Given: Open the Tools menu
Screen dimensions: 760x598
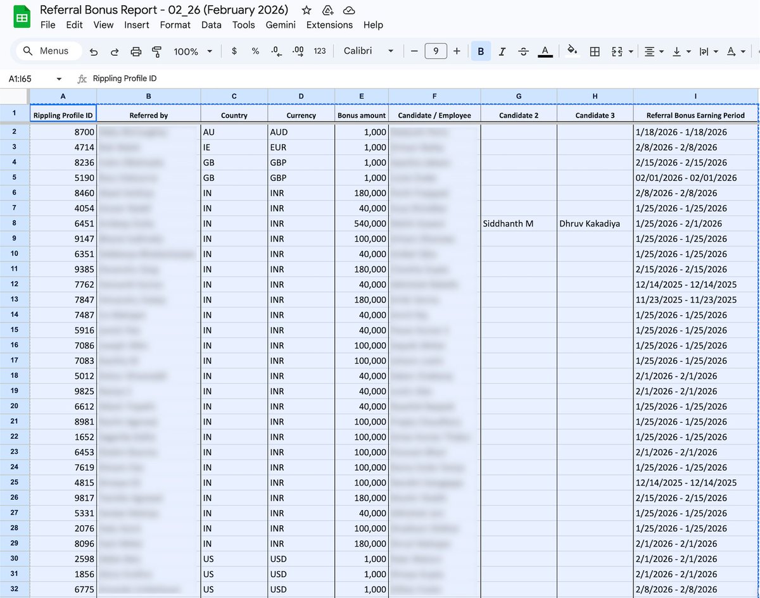Looking at the screenshot, I should pos(244,25).
